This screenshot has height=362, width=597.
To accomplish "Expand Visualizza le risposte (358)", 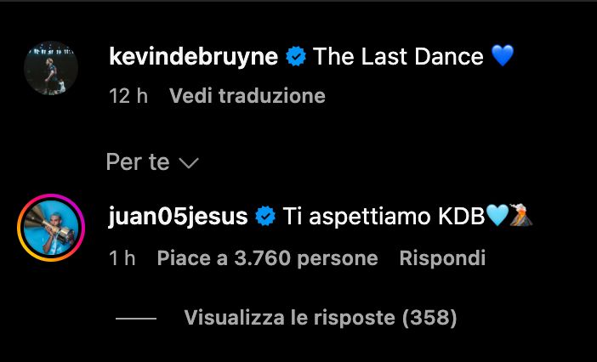I will 321,319.
